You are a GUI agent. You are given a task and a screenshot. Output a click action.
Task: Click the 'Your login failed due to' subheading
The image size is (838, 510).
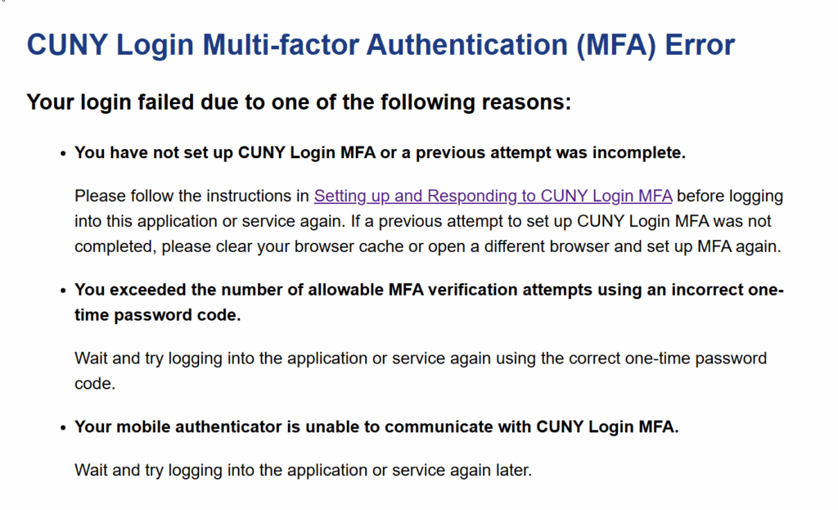299,102
